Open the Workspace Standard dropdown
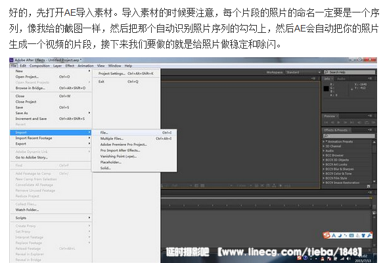The height and width of the screenshot is (263, 385). click(x=303, y=72)
